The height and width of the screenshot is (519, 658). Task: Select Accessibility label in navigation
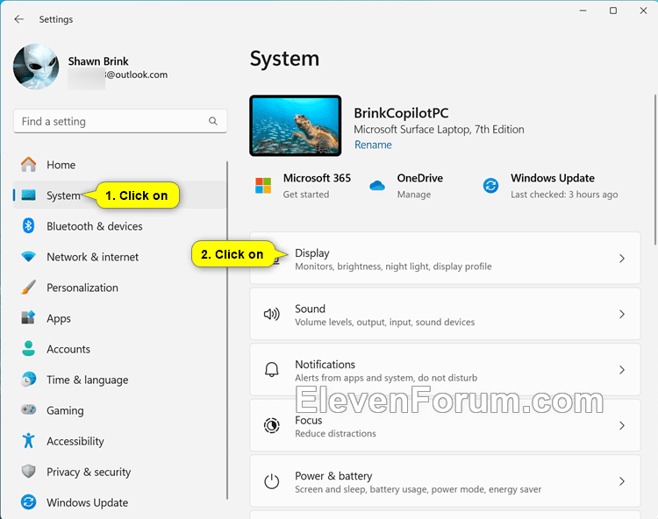point(75,442)
